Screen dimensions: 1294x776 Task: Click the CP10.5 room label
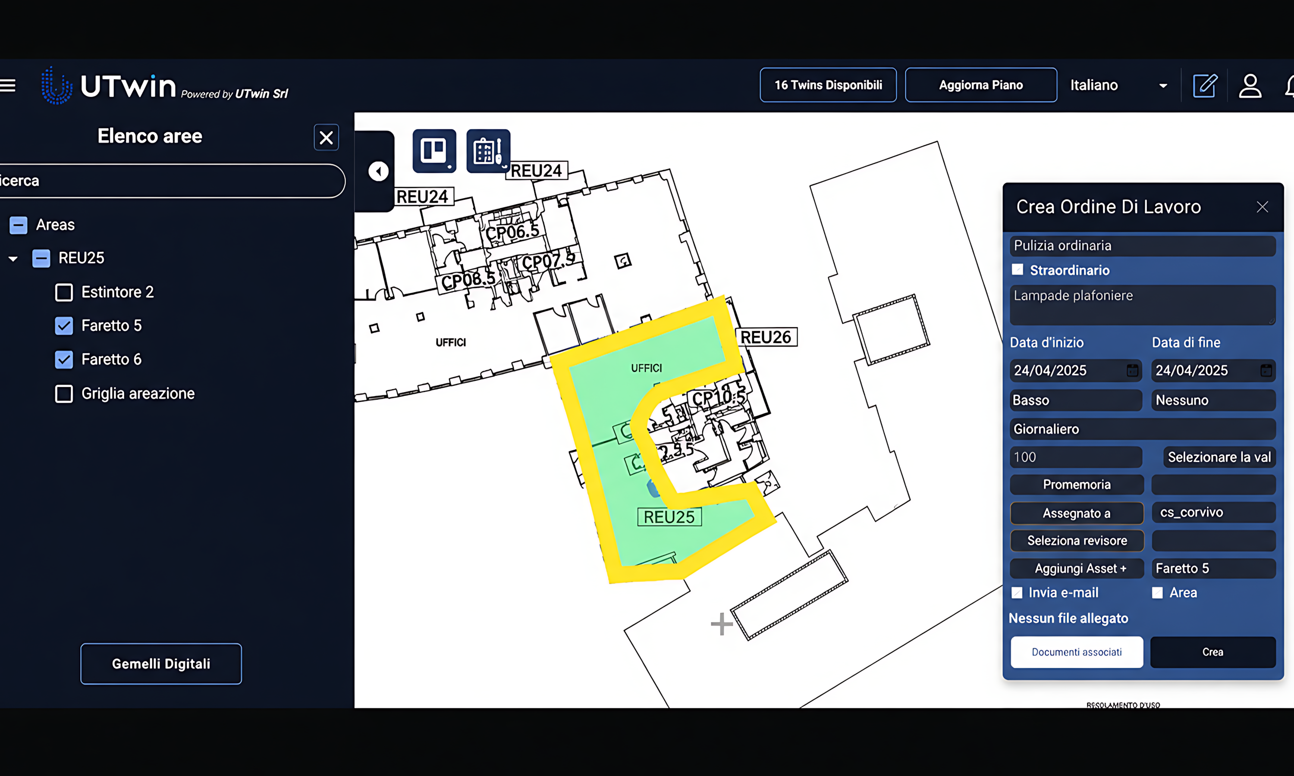(x=719, y=397)
